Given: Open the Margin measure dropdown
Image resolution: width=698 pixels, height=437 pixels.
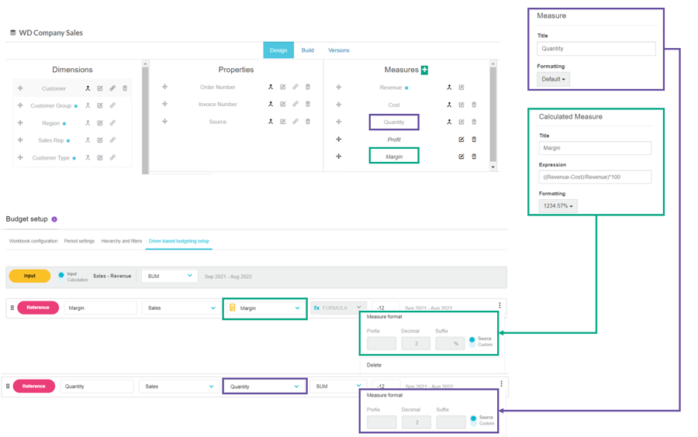Looking at the screenshot, I should [x=264, y=308].
